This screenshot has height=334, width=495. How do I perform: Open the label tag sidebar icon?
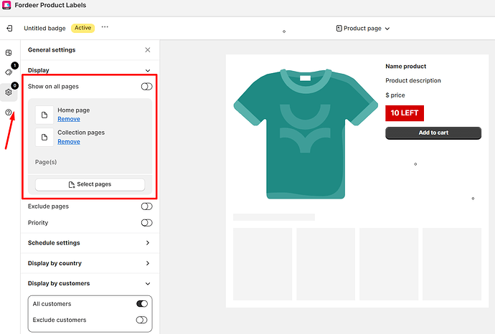point(9,72)
